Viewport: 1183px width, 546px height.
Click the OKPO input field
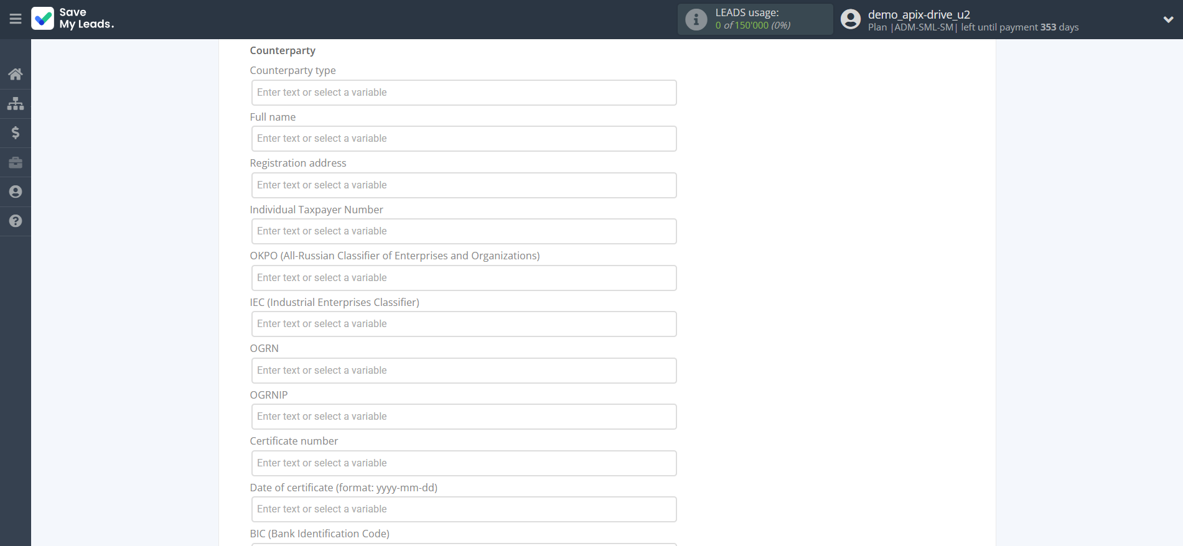[x=464, y=278]
